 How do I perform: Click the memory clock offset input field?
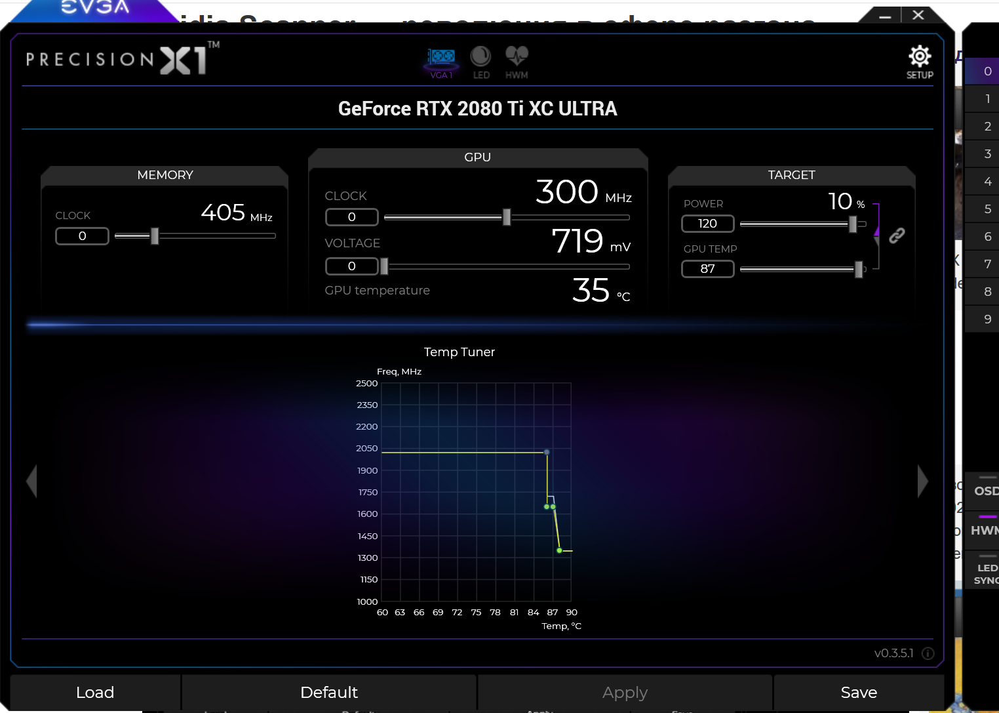tap(82, 236)
